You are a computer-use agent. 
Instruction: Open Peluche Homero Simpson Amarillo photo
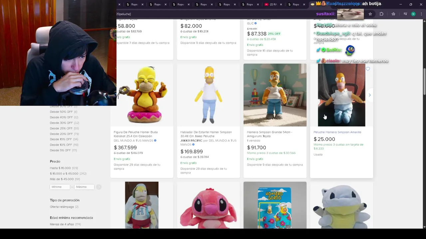pos(341,95)
